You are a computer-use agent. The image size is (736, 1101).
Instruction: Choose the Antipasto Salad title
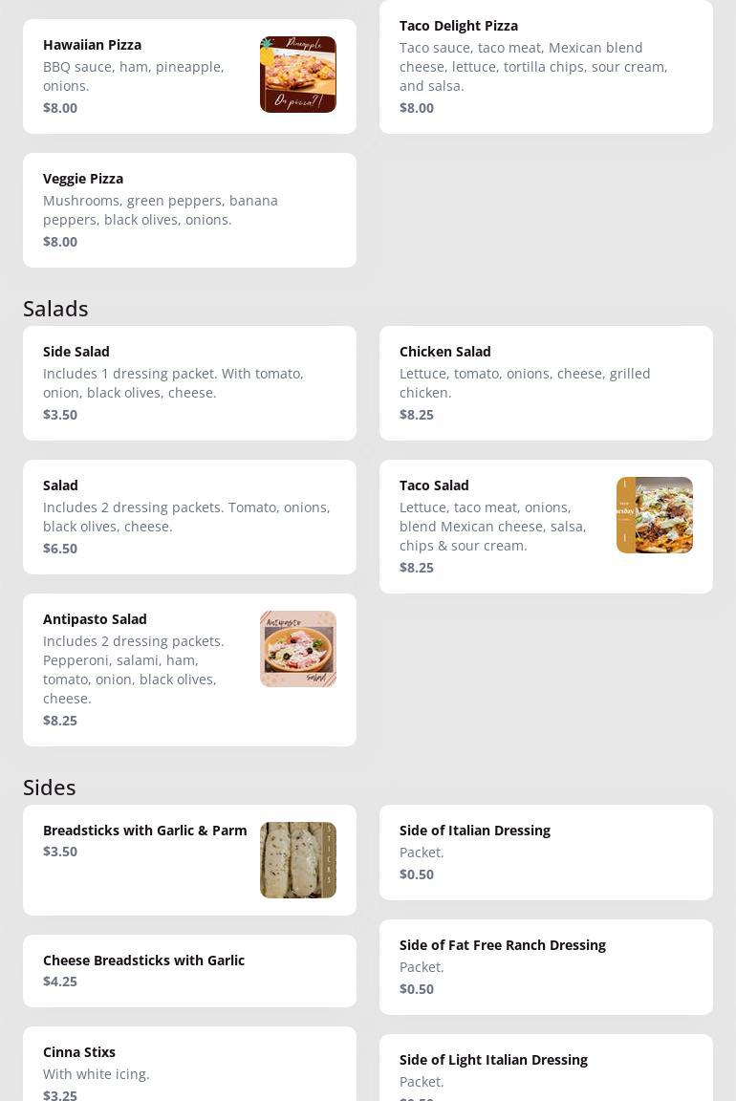(95, 619)
